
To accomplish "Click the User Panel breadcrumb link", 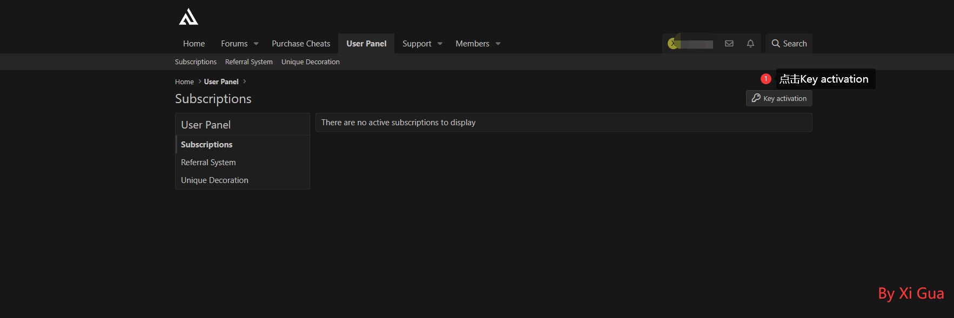I will pyautogui.click(x=221, y=82).
